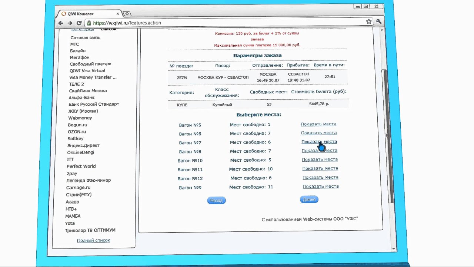Open МАМБА in the sidebar

(73, 216)
